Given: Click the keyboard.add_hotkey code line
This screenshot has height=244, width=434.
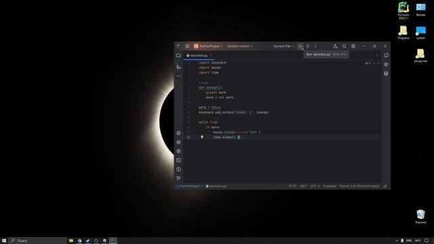Looking at the screenshot, I should coord(234,113).
